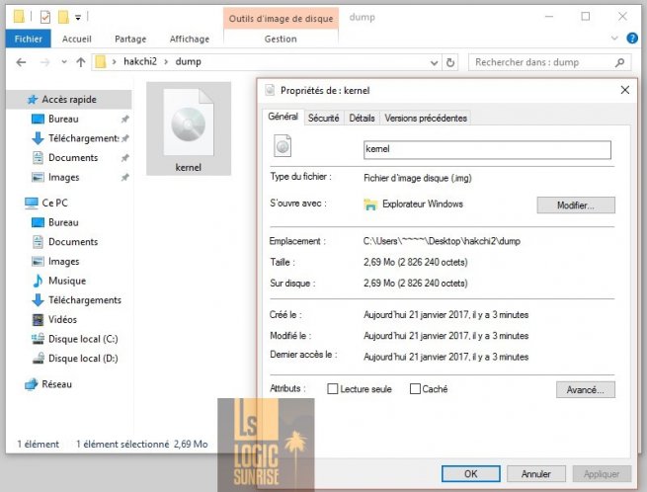This screenshot has height=492, width=647.
Task: Expand the ribbon using the chevron
Action: coord(613,40)
